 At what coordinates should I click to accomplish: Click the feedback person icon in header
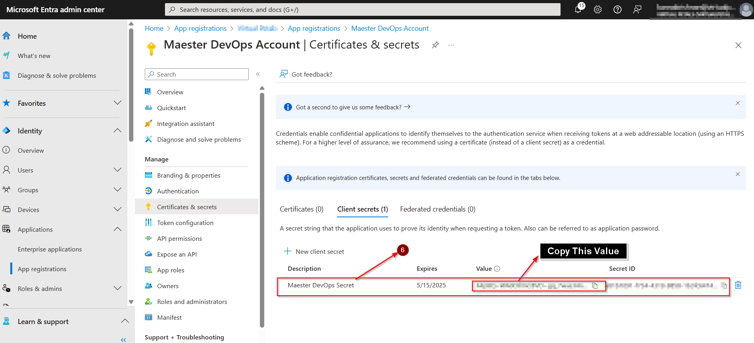[x=637, y=9]
